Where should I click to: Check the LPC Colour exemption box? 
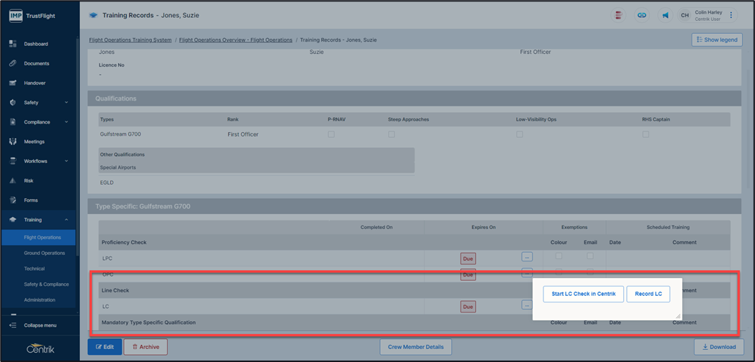pyautogui.click(x=559, y=256)
